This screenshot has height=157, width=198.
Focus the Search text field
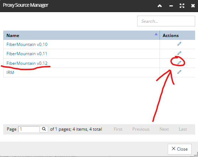tap(166, 21)
